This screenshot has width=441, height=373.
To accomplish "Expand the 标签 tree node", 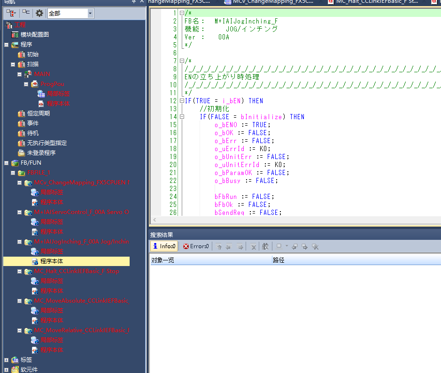I will coord(7,360).
